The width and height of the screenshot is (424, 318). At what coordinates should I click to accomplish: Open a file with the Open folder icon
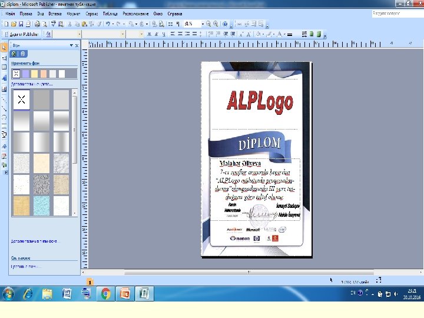coord(14,24)
